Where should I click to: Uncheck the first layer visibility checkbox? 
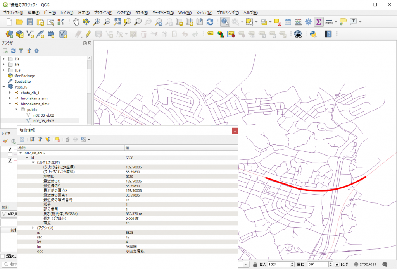pyautogui.click(x=10, y=149)
